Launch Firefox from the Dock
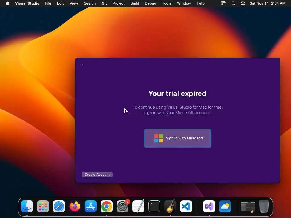 tap(75, 206)
